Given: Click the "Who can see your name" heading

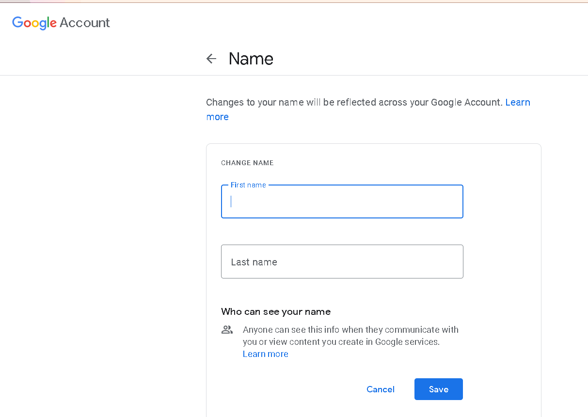Looking at the screenshot, I should [x=276, y=311].
